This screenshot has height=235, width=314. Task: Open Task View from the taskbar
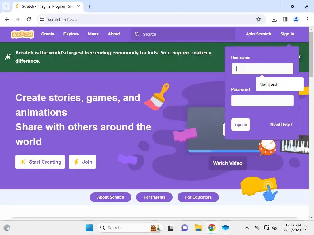coord(170,228)
